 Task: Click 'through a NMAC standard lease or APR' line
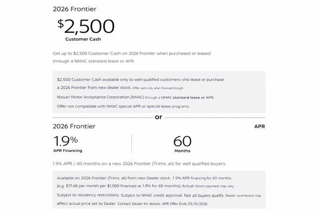coord(93,62)
